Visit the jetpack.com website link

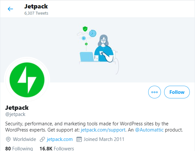(x=60, y=139)
